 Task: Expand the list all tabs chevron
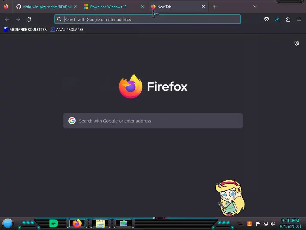coord(255,7)
